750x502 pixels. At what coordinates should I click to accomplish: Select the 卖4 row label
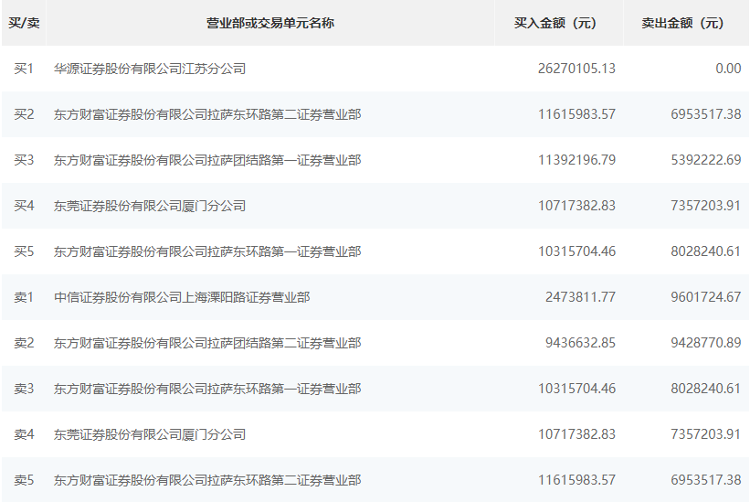coord(24,434)
